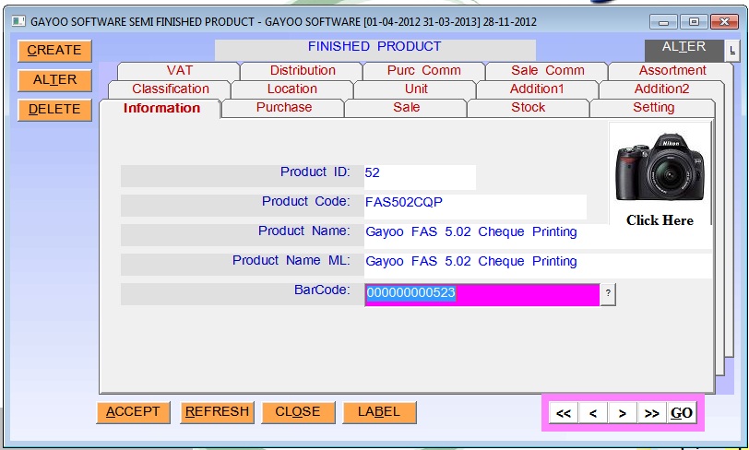This screenshot has height=450, width=749.
Task: Click the ACCEPT button
Action: (133, 412)
